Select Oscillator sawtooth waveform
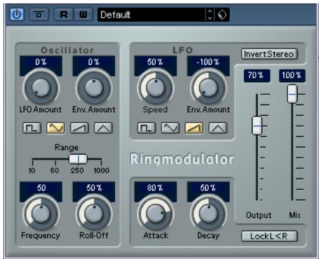 79,128
